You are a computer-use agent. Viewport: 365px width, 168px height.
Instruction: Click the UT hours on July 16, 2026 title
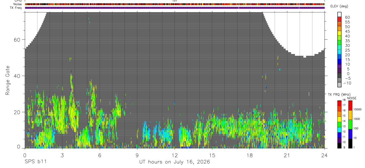175,162
